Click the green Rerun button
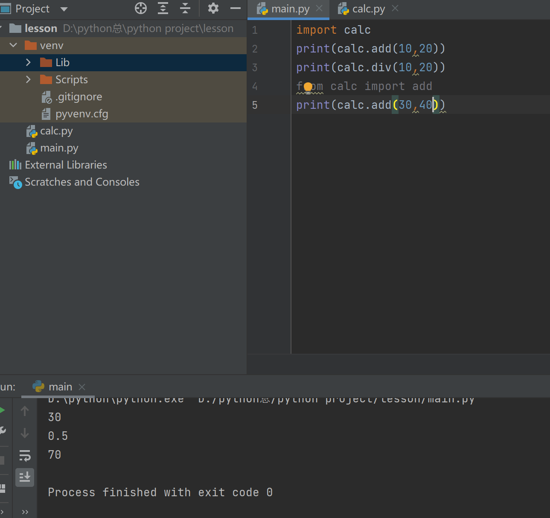 point(2,410)
